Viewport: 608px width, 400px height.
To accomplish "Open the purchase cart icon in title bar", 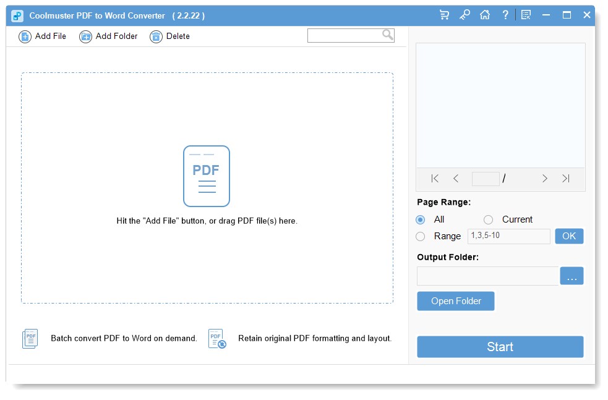I will pos(444,15).
